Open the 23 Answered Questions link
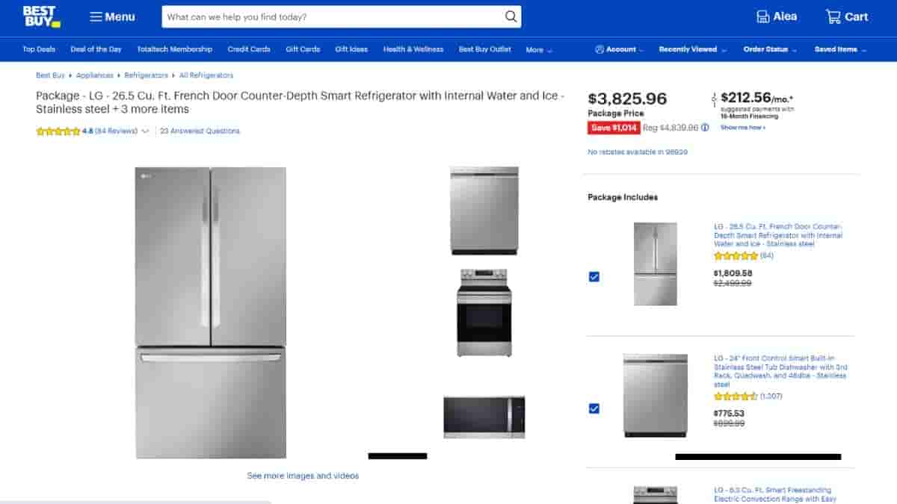Screen dimensions: 897x504 tap(200, 131)
